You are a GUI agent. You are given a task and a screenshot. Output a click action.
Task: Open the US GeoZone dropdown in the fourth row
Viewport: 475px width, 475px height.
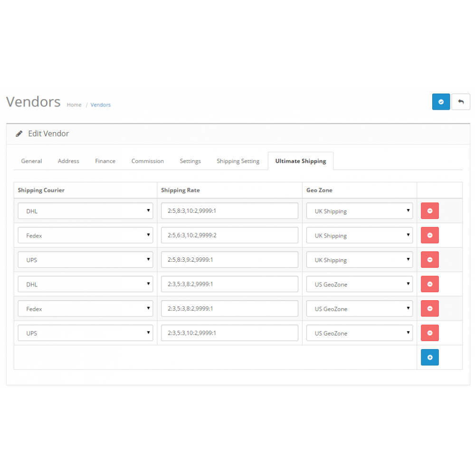pyautogui.click(x=359, y=284)
